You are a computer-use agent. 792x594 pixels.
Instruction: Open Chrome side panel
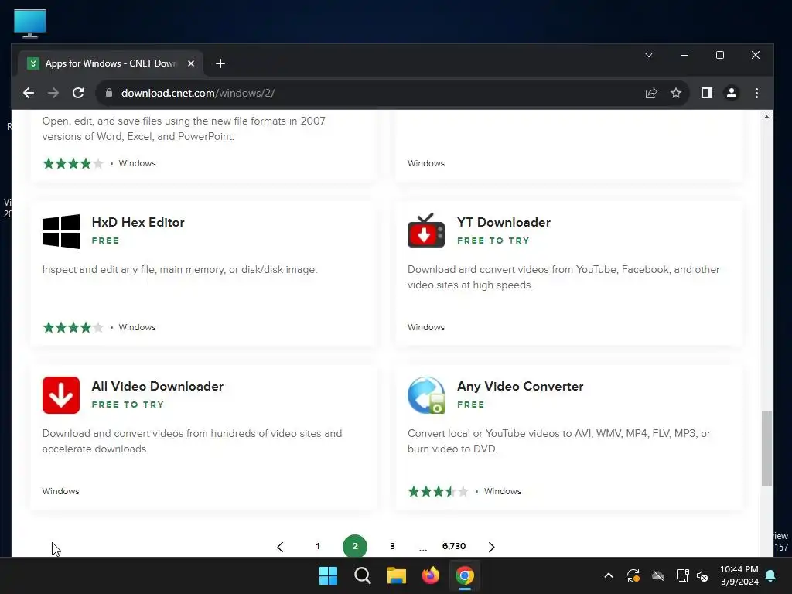pos(707,93)
